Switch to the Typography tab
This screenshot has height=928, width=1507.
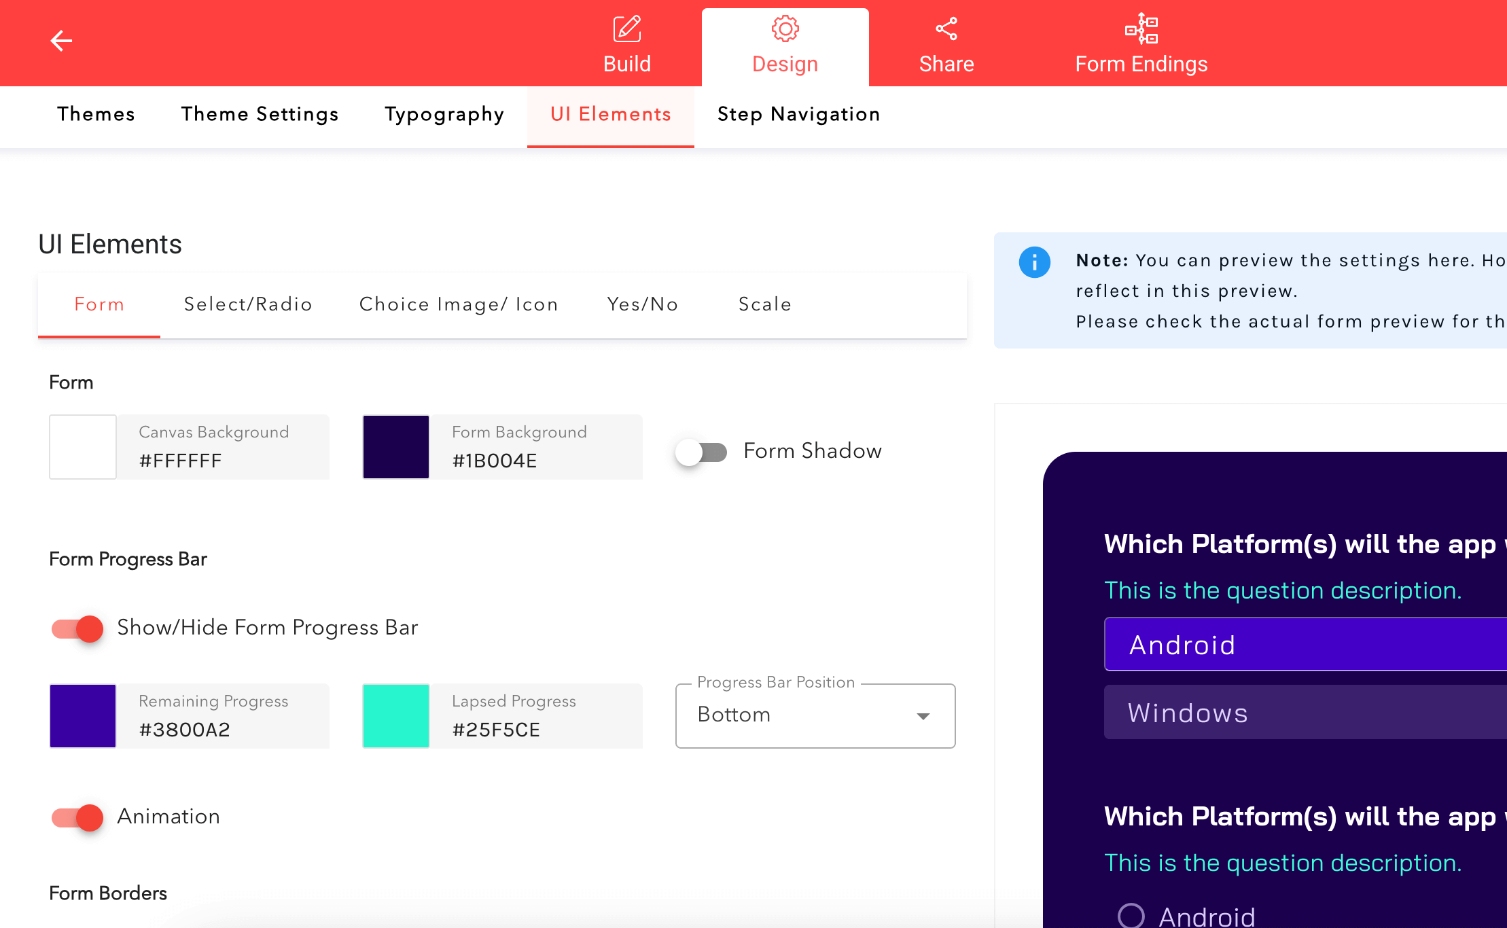coord(444,114)
